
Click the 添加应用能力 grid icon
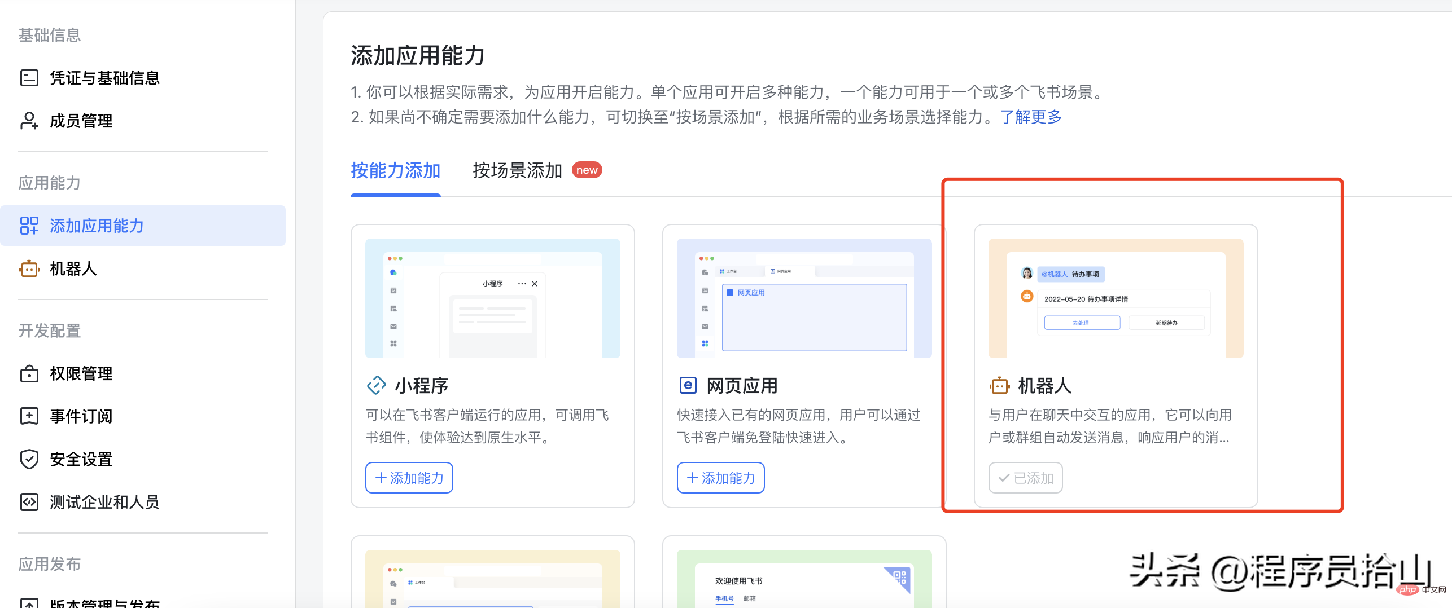click(x=29, y=226)
